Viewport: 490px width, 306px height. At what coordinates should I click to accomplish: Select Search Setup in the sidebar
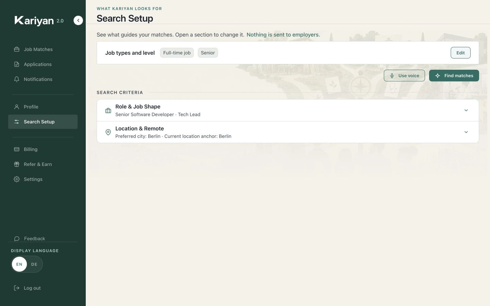43,122
